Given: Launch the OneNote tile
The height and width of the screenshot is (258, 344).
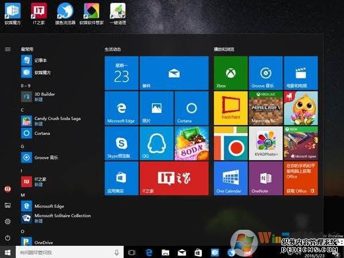Looking at the screenshot, I should click(266, 179).
